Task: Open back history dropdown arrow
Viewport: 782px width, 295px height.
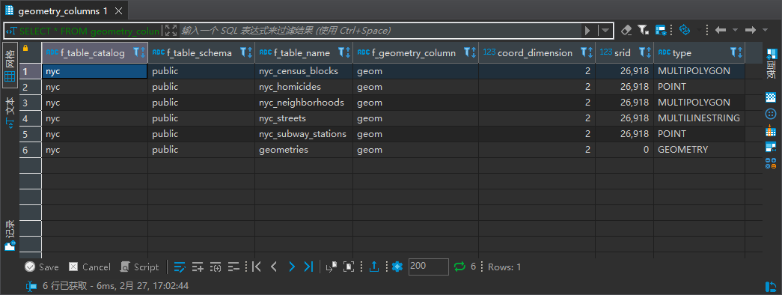Action: pos(735,31)
